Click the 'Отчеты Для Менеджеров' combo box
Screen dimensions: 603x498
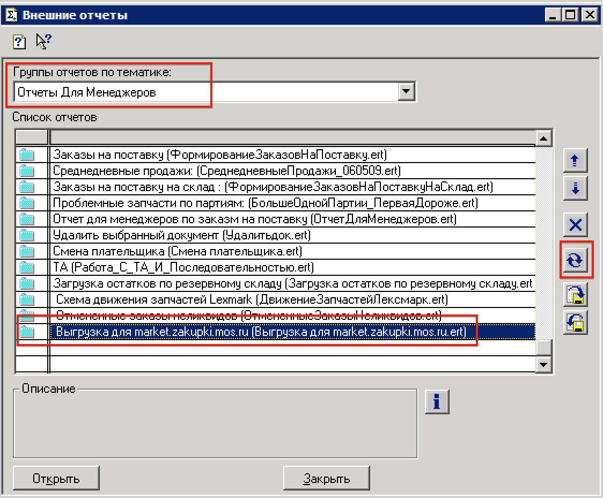click(x=207, y=92)
